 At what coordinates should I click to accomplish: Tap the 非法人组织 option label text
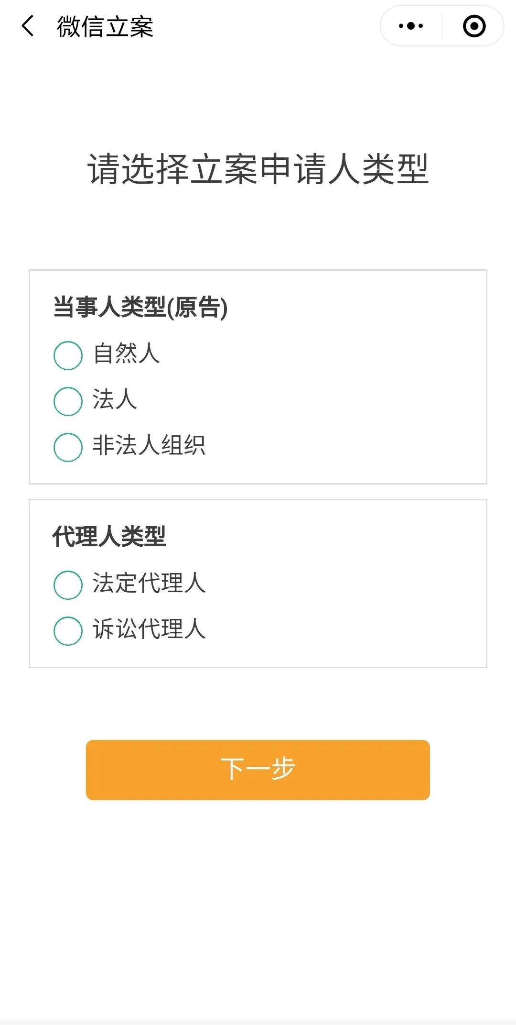149,446
